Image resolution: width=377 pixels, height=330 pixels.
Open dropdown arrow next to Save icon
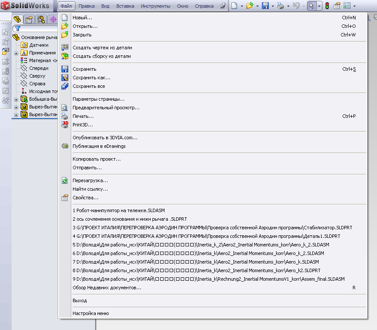[273, 6]
